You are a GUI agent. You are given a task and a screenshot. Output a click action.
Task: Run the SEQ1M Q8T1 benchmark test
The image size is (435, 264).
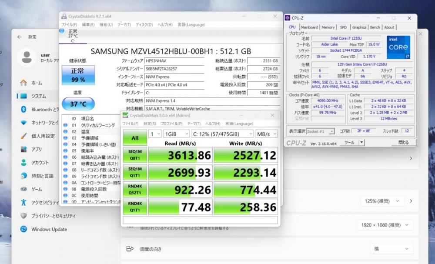134,154
